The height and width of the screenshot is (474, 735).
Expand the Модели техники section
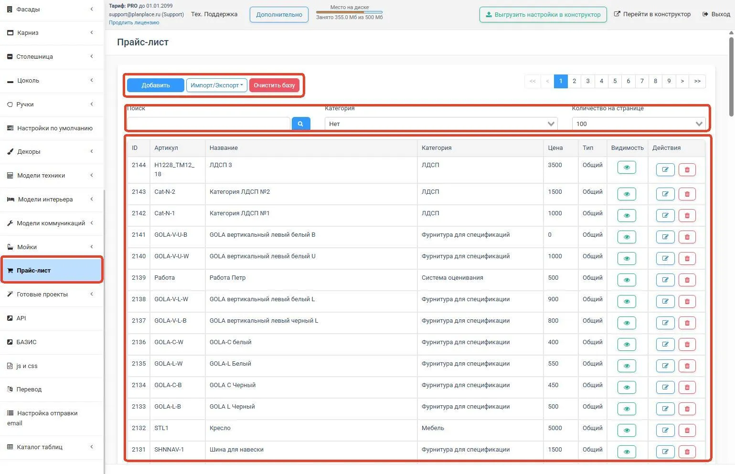52,176
